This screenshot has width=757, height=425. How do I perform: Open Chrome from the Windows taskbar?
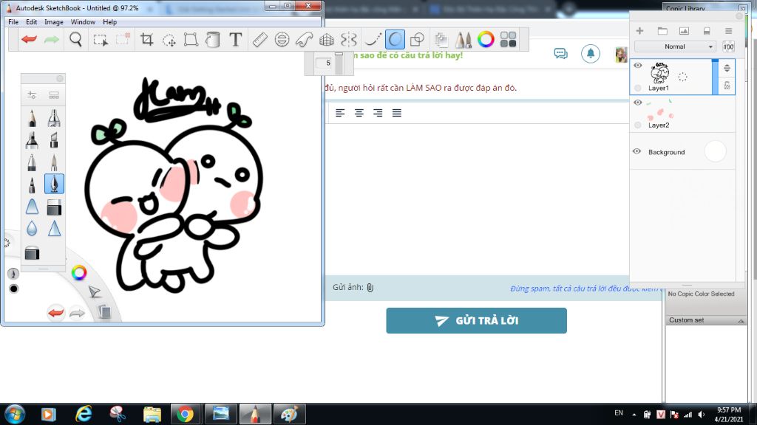point(185,414)
